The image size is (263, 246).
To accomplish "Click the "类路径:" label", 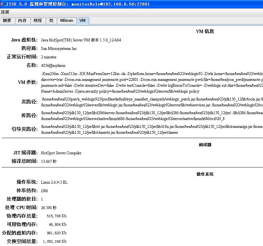I will coord(29,102).
